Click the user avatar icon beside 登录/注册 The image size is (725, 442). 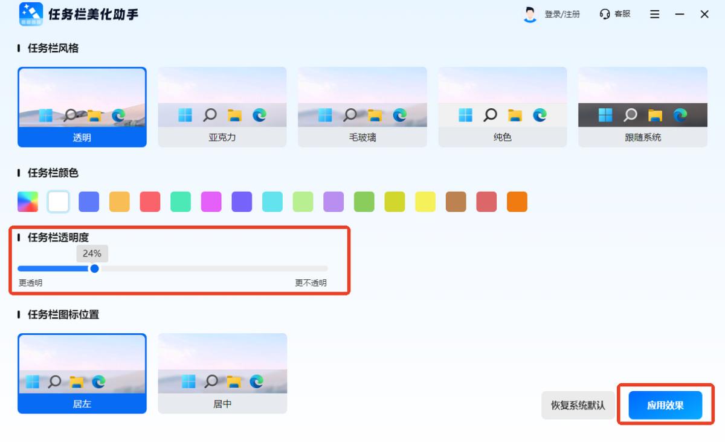(530, 14)
